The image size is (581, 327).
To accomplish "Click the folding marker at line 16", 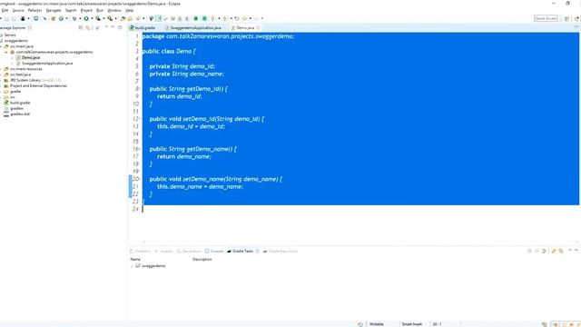I will 139,149.
